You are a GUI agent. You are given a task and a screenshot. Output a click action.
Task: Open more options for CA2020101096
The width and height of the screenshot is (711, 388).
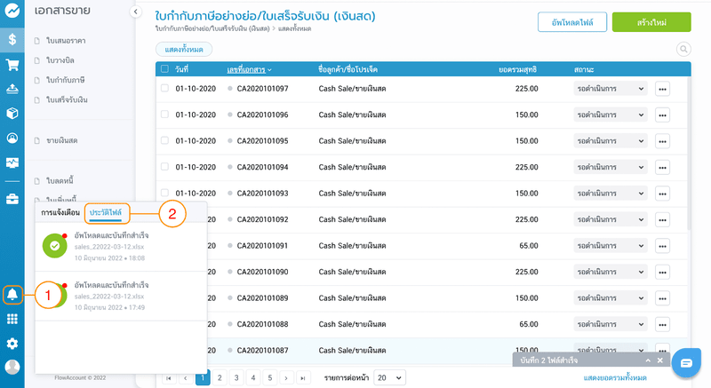click(x=662, y=115)
